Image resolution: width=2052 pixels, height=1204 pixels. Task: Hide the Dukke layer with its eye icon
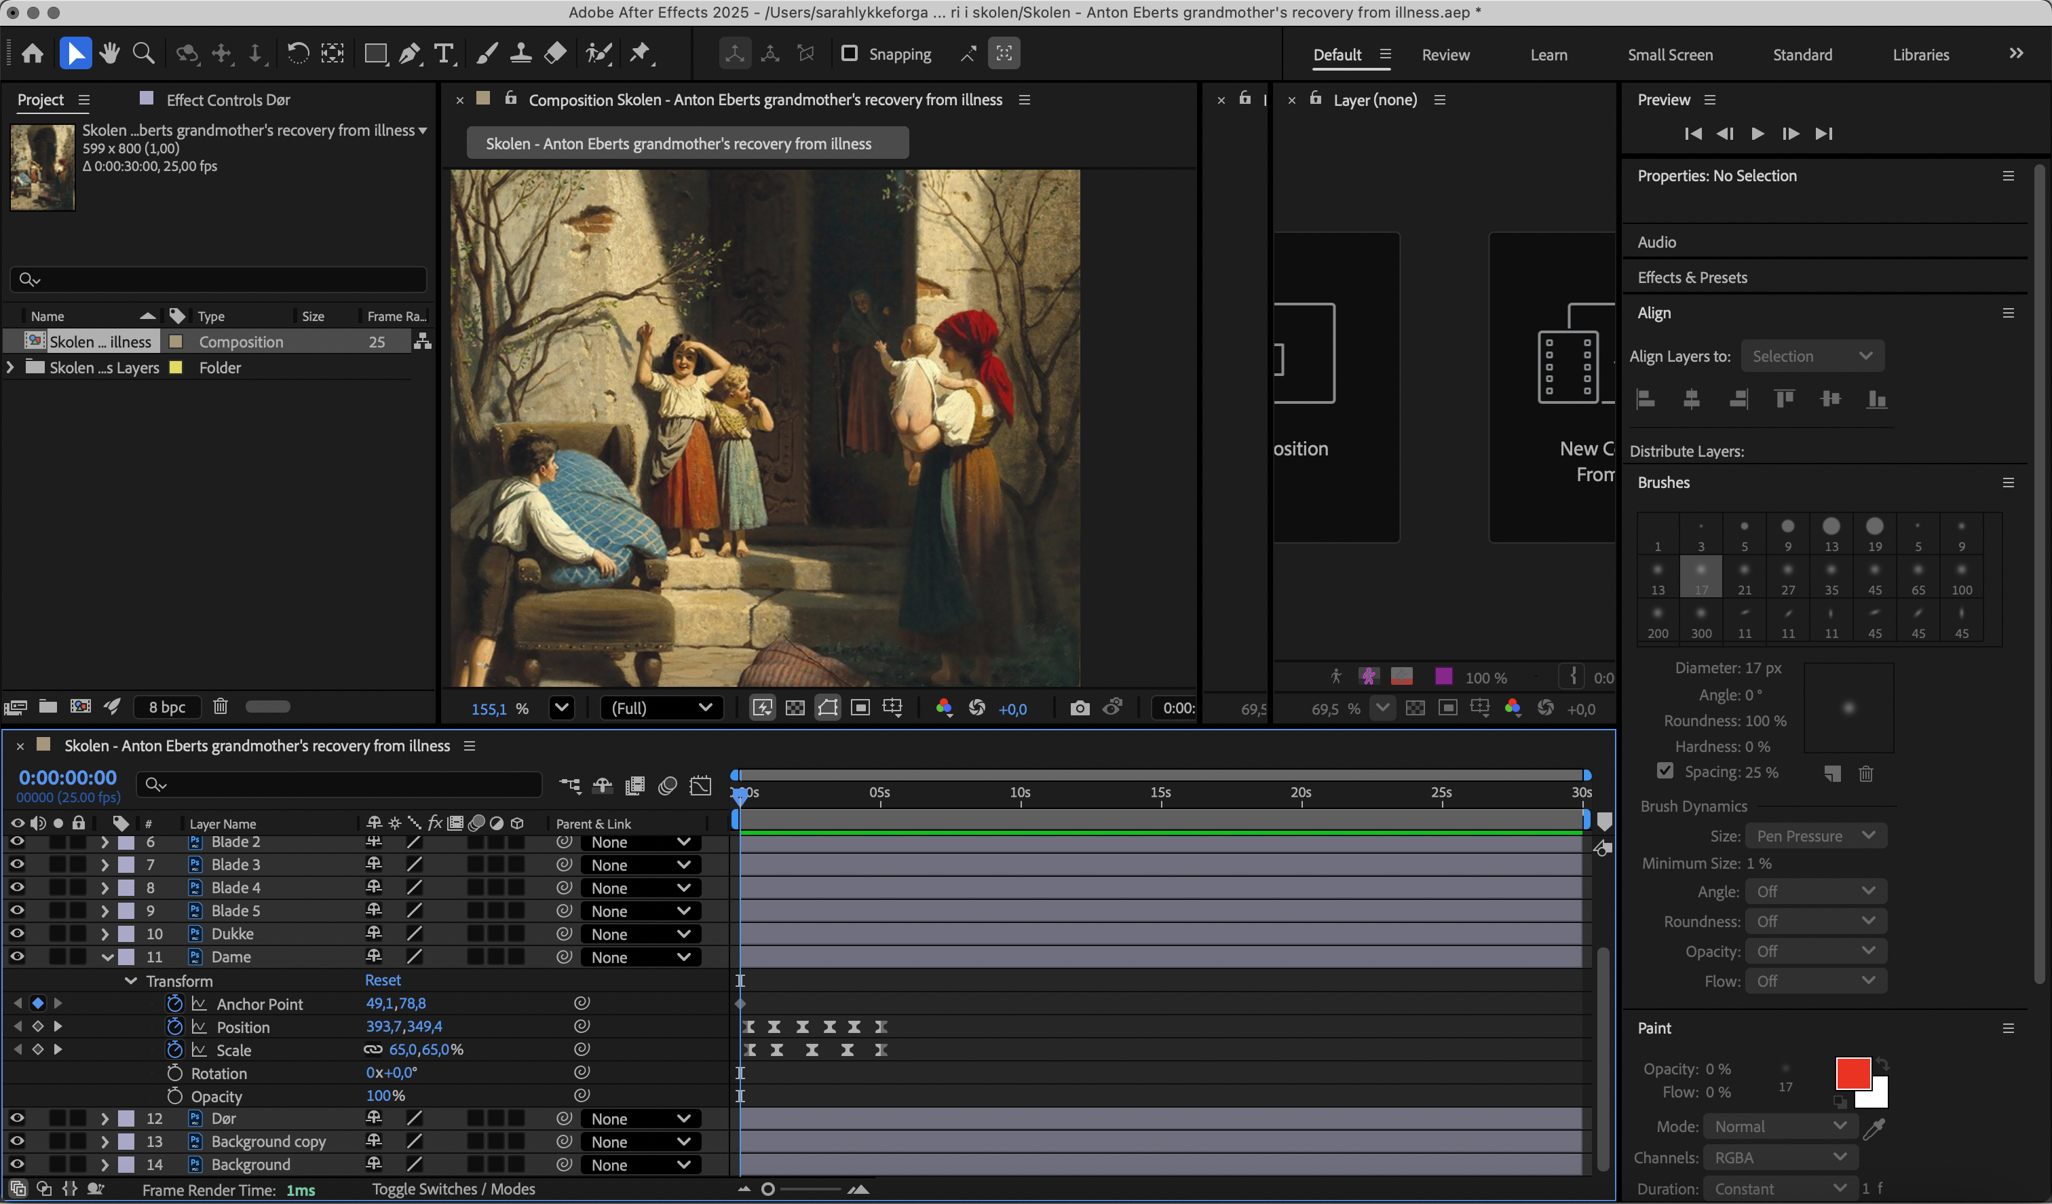[x=16, y=934]
